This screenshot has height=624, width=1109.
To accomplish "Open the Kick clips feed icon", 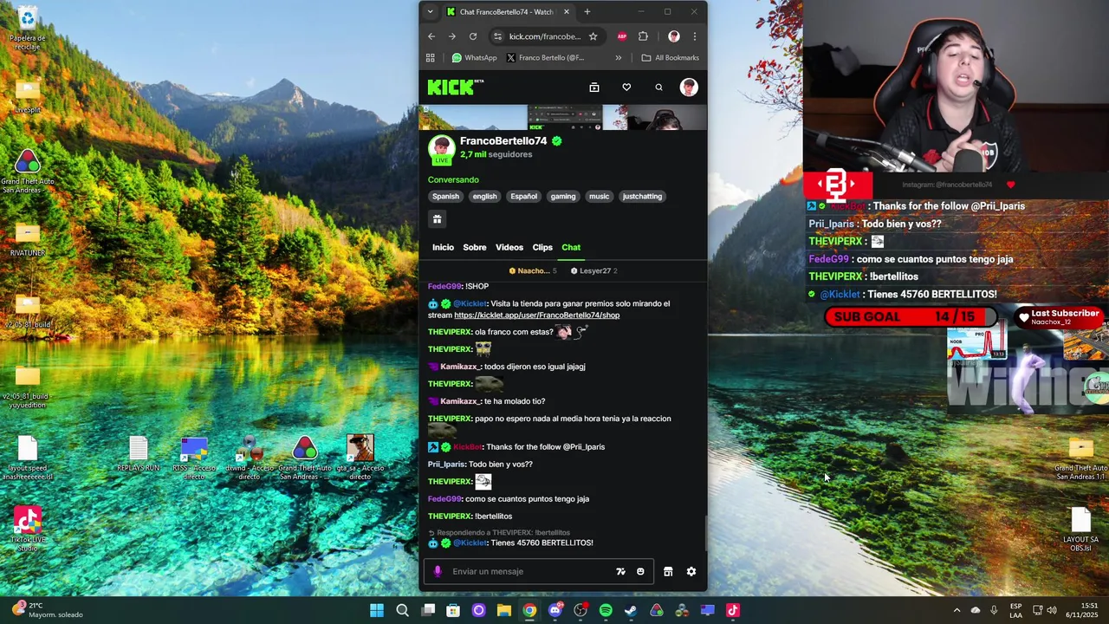I will (x=594, y=87).
